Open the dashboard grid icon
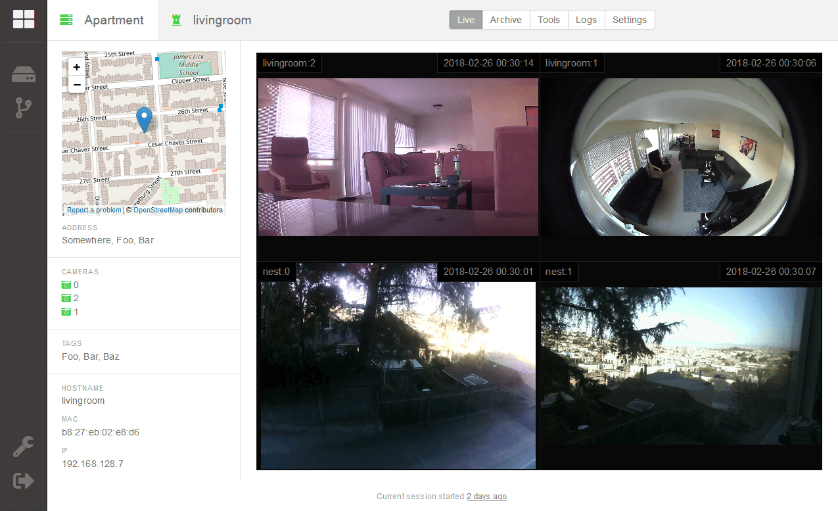Screen dimensions: 838x511 point(24,19)
